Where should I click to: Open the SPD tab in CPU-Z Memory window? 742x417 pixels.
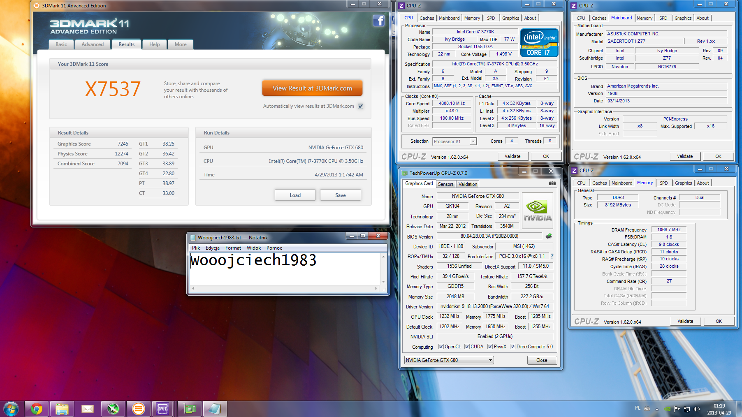tap(664, 183)
